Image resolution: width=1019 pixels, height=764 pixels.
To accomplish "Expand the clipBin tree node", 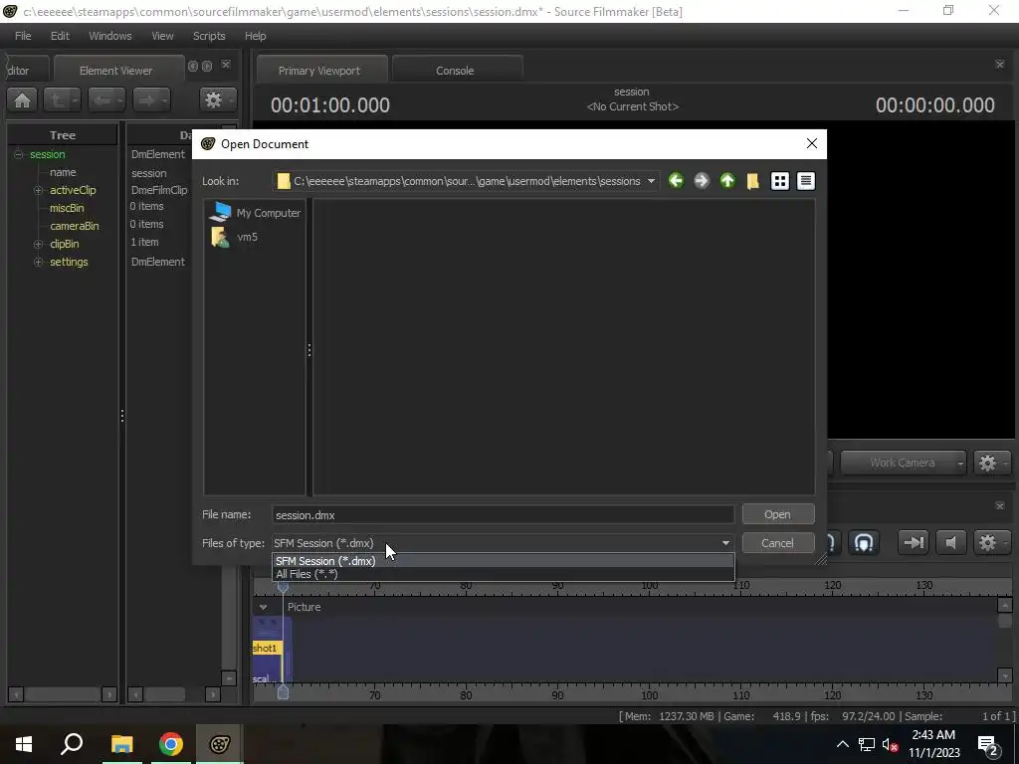I will 39,245.
